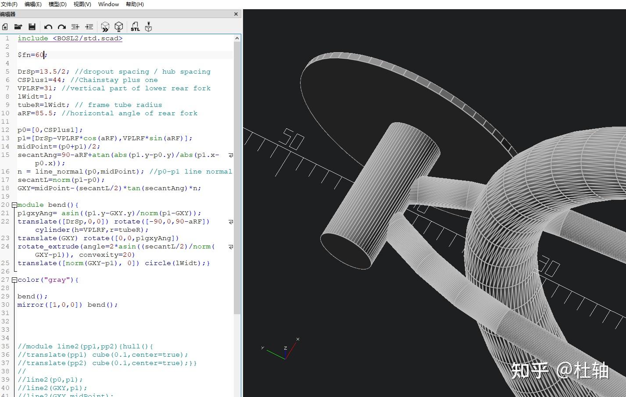Open the 视图(V) menu
This screenshot has height=397, width=626.
tap(82, 4)
